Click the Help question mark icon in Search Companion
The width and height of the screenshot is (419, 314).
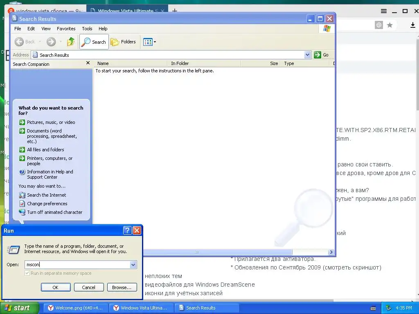[22, 172]
